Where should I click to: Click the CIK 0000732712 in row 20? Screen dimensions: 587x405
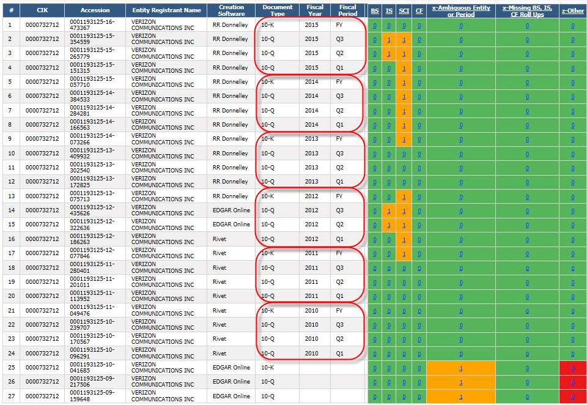coord(42,296)
